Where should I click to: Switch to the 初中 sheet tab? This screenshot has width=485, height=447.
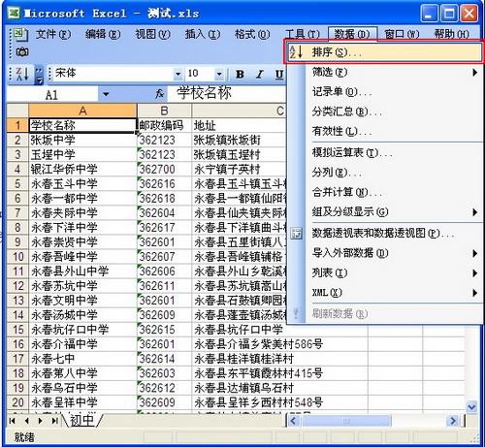(x=81, y=421)
